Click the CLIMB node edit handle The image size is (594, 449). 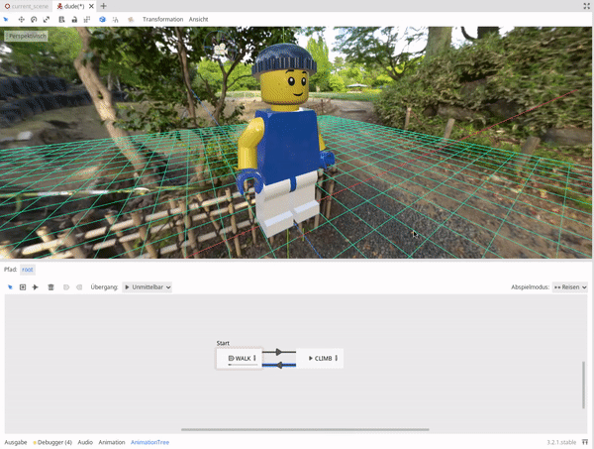pyautogui.click(x=337, y=358)
